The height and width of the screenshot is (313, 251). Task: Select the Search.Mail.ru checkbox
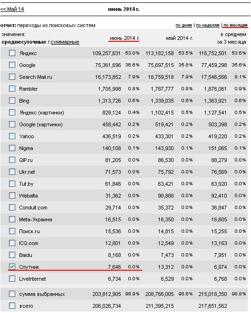[12, 77]
